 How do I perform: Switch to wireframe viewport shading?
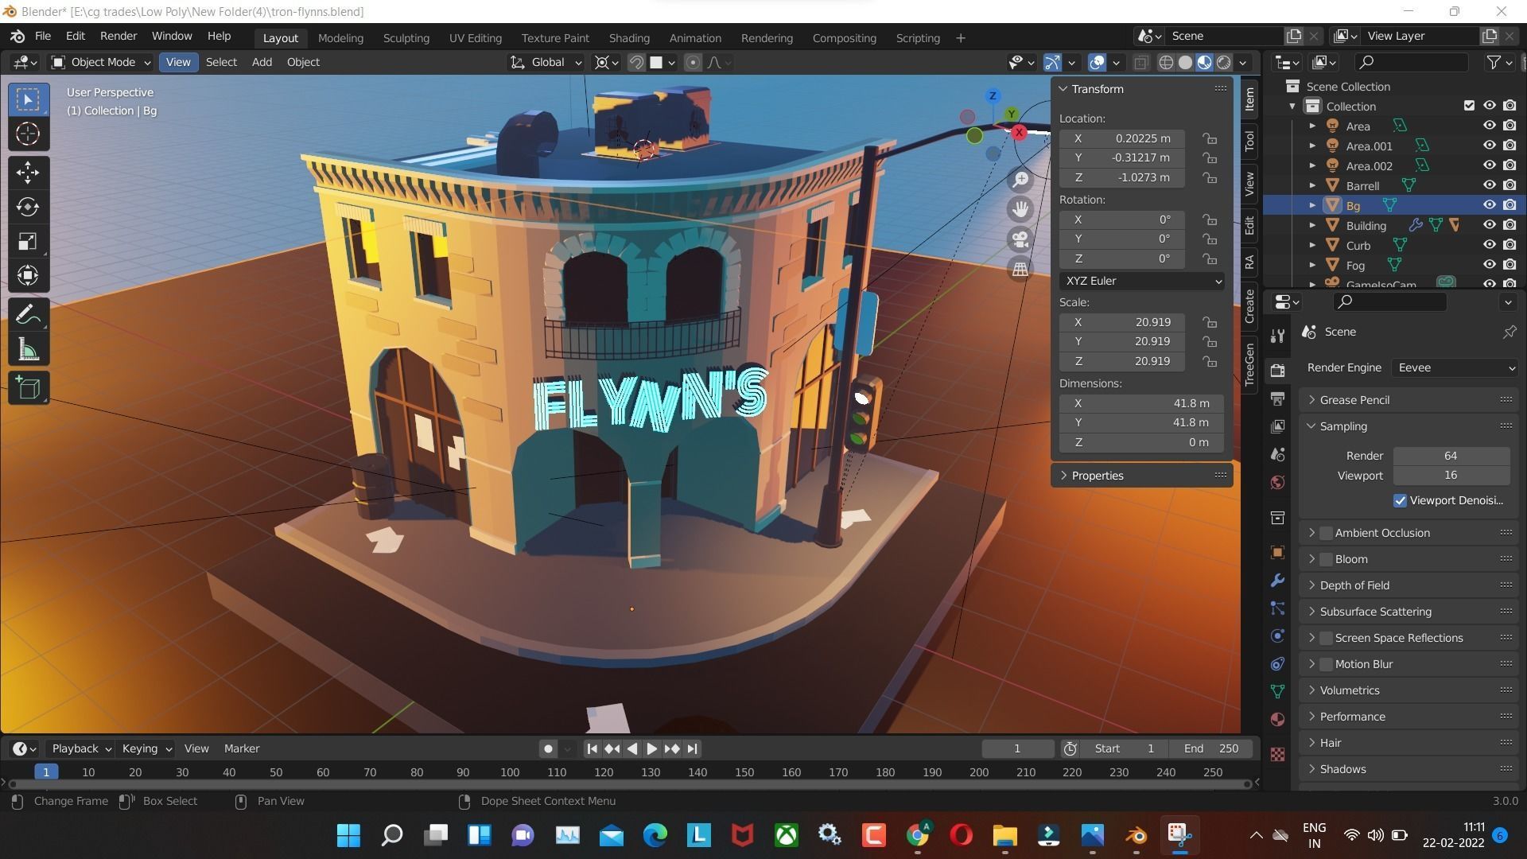(1166, 62)
